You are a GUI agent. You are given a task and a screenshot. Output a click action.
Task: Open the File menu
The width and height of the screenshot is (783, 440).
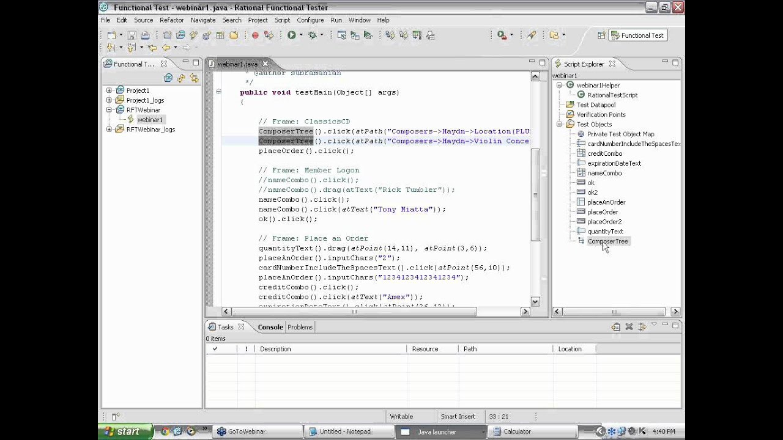106,20
